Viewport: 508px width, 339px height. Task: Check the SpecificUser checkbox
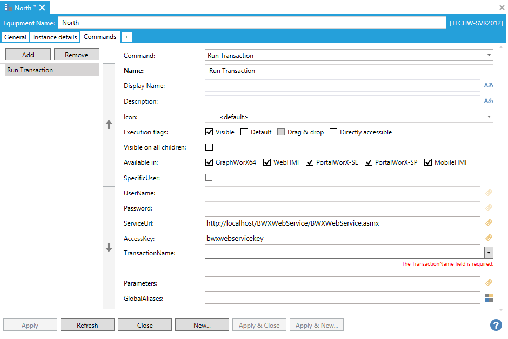click(209, 178)
